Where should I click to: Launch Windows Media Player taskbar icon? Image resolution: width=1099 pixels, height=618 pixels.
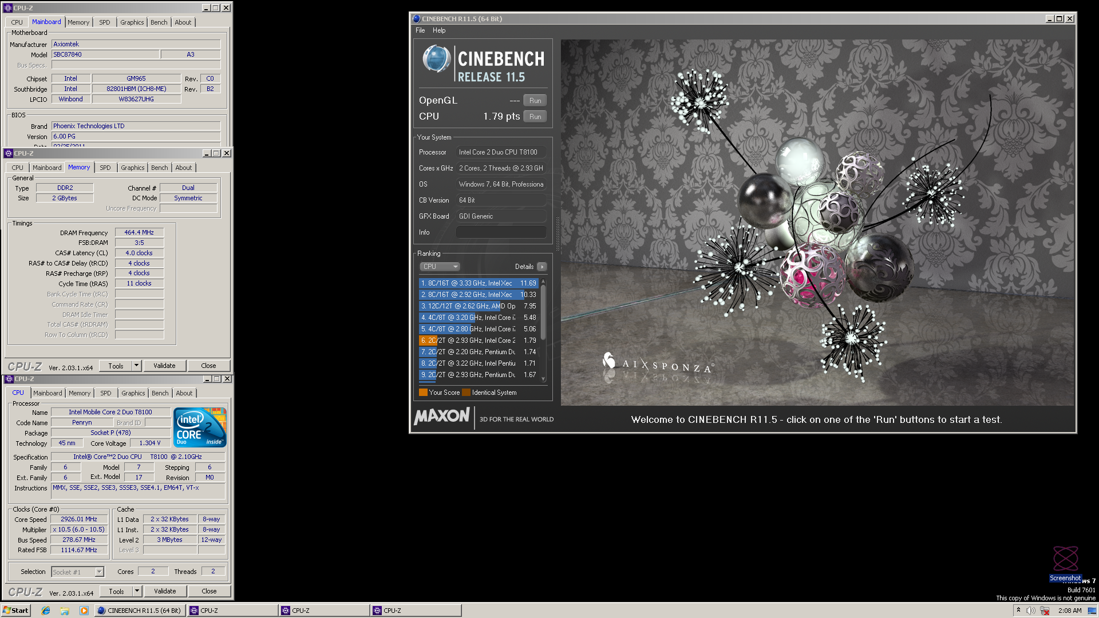click(x=84, y=611)
